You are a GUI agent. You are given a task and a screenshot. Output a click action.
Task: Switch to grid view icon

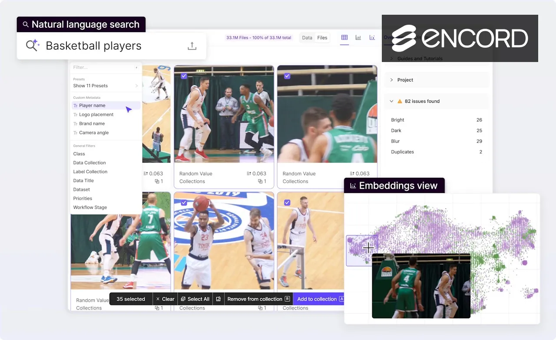[344, 38]
